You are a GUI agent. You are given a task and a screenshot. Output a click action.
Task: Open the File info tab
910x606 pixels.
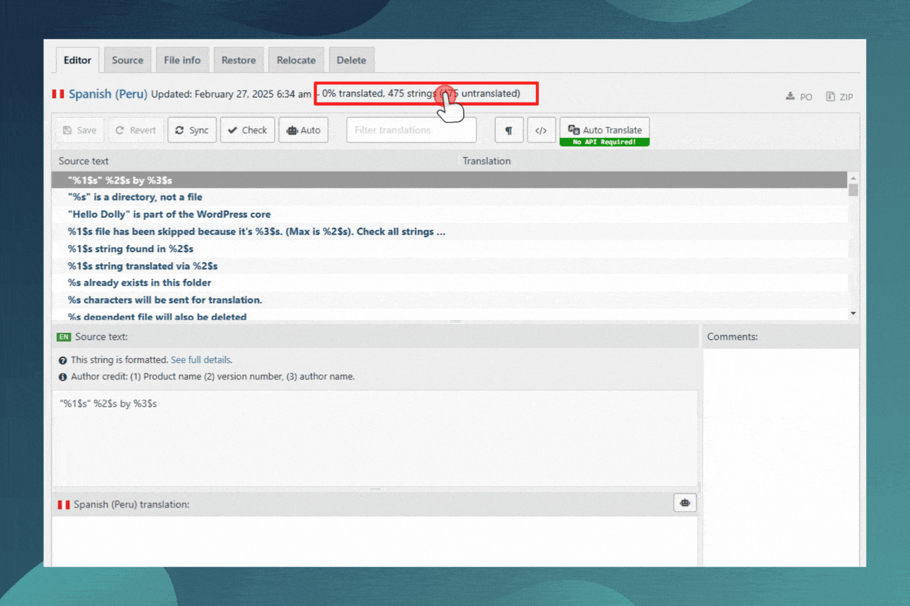[x=182, y=60]
